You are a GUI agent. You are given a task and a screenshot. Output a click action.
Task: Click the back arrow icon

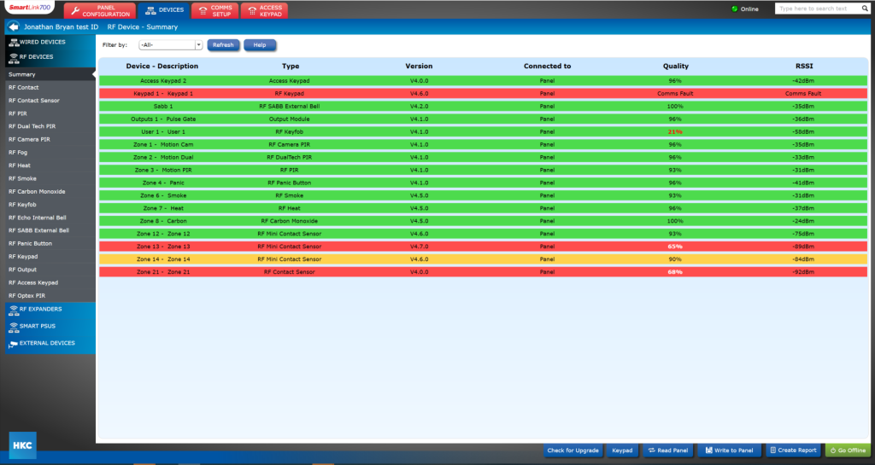pyautogui.click(x=14, y=26)
